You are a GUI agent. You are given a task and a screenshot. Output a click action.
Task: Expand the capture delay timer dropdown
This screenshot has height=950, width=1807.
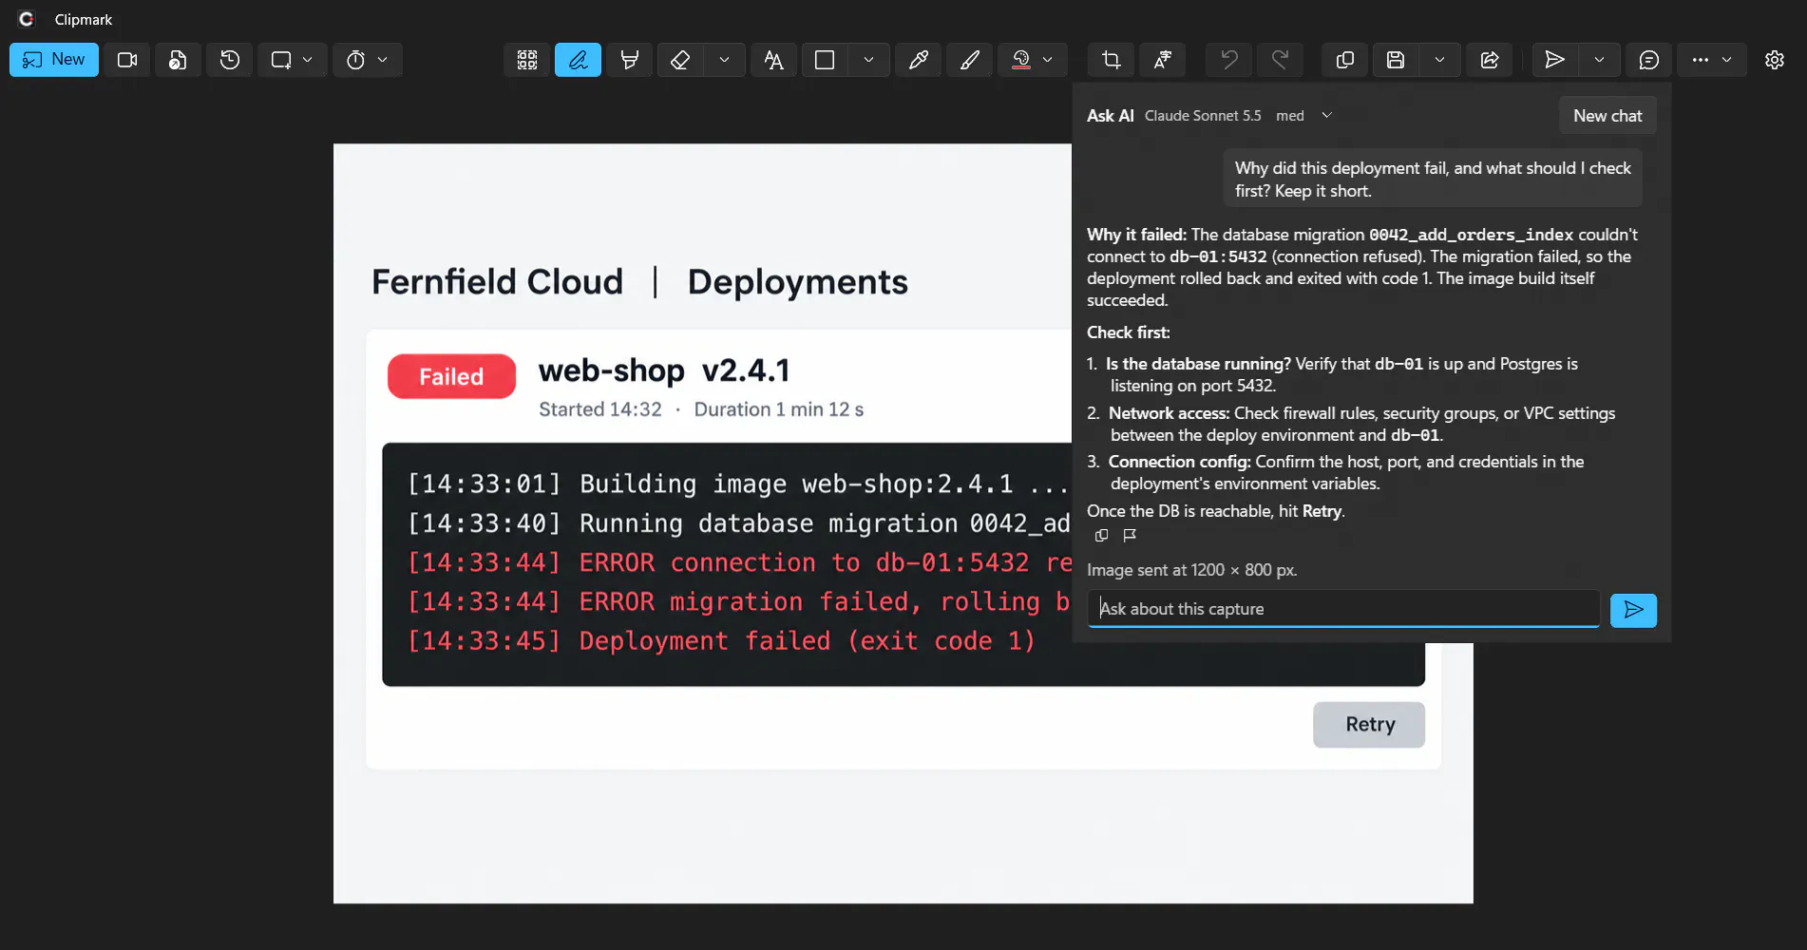tap(382, 60)
